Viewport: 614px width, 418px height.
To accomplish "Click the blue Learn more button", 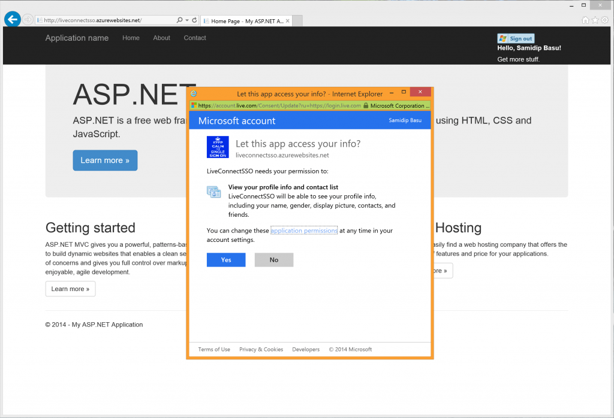I will pos(105,160).
